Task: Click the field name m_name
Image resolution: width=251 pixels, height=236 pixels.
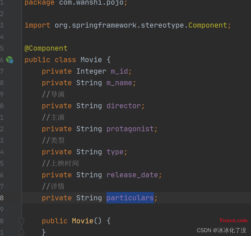Action: 119,83
